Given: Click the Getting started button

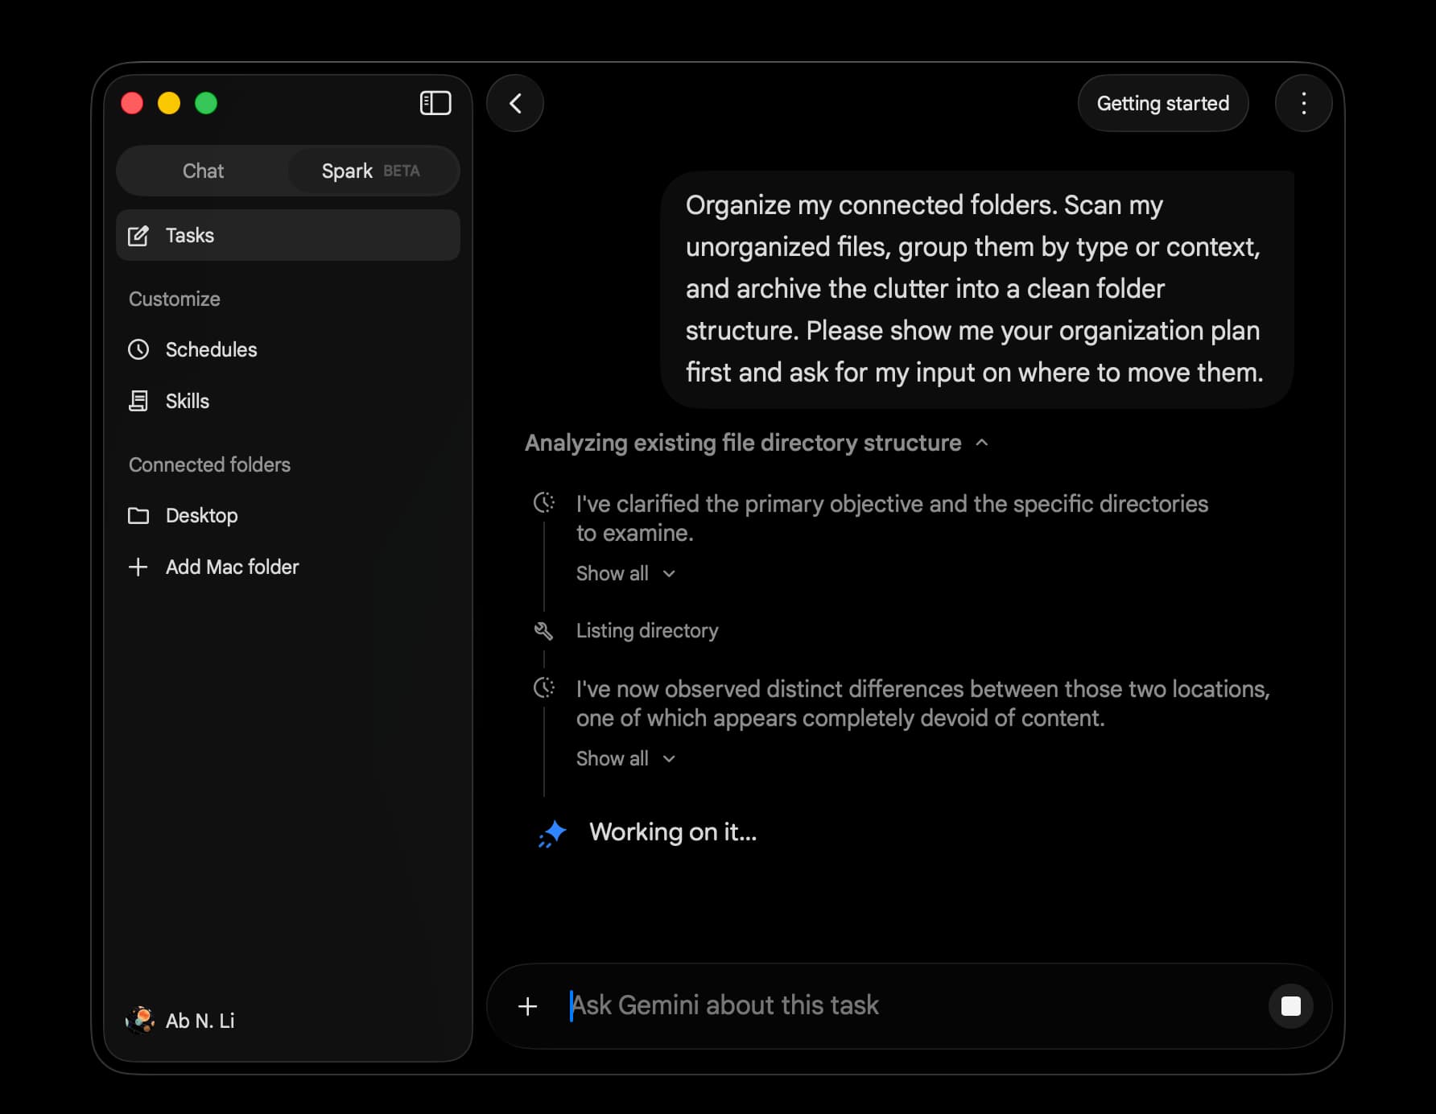Looking at the screenshot, I should 1162,103.
